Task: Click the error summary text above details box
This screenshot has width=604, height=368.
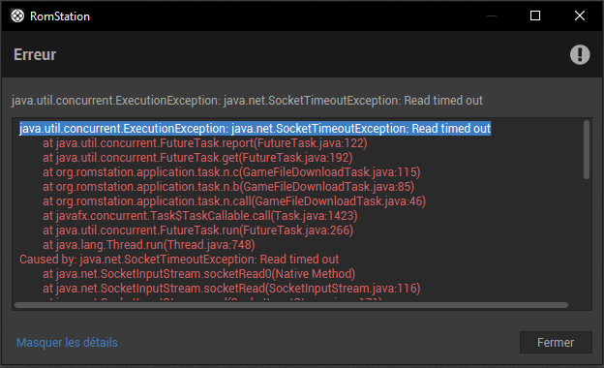Action: pyautogui.click(x=247, y=100)
